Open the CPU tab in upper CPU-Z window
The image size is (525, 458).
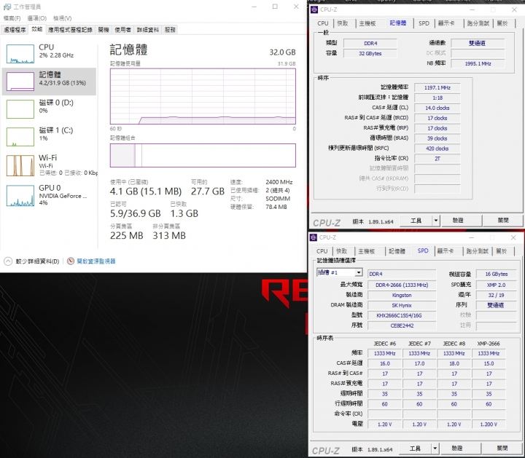click(x=323, y=23)
